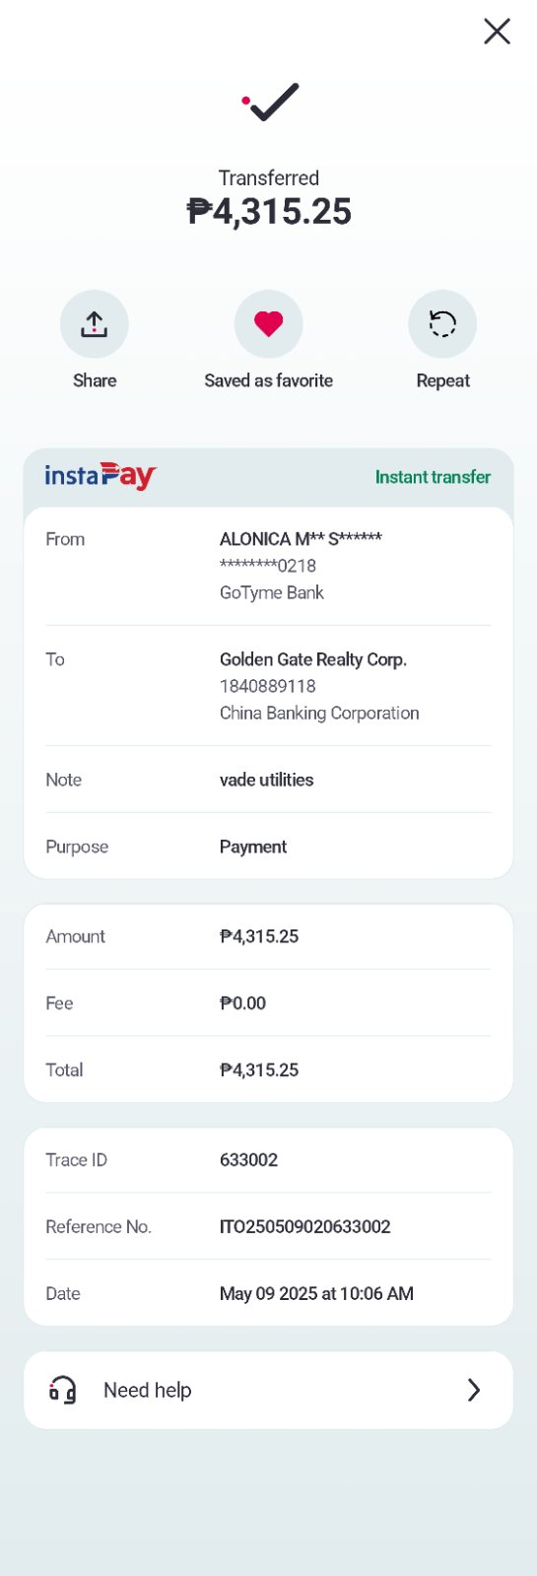Select the recipient account number 1840889118
Image resolution: width=537 pixels, height=1576 pixels.
click(268, 686)
